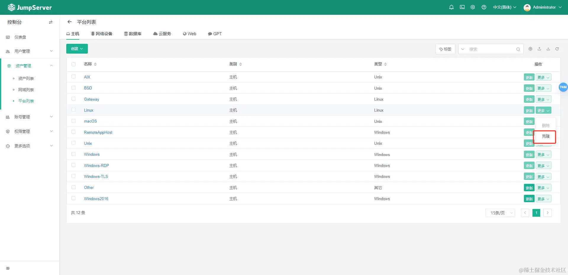The image size is (568, 275).
Task: Open 资产列表 in sidebar
Action: (26, 78)
